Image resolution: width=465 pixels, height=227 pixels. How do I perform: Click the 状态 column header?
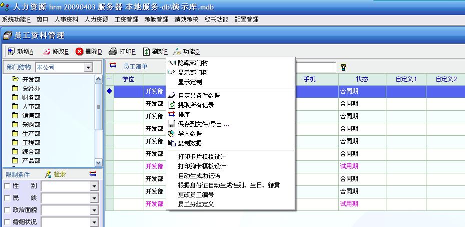(362, 79)
